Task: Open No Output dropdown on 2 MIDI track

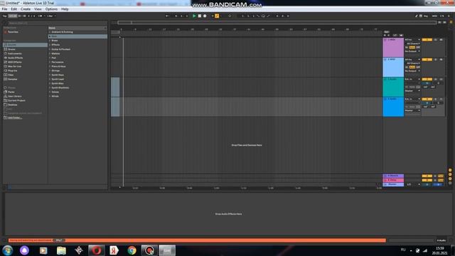Action: 412,71
